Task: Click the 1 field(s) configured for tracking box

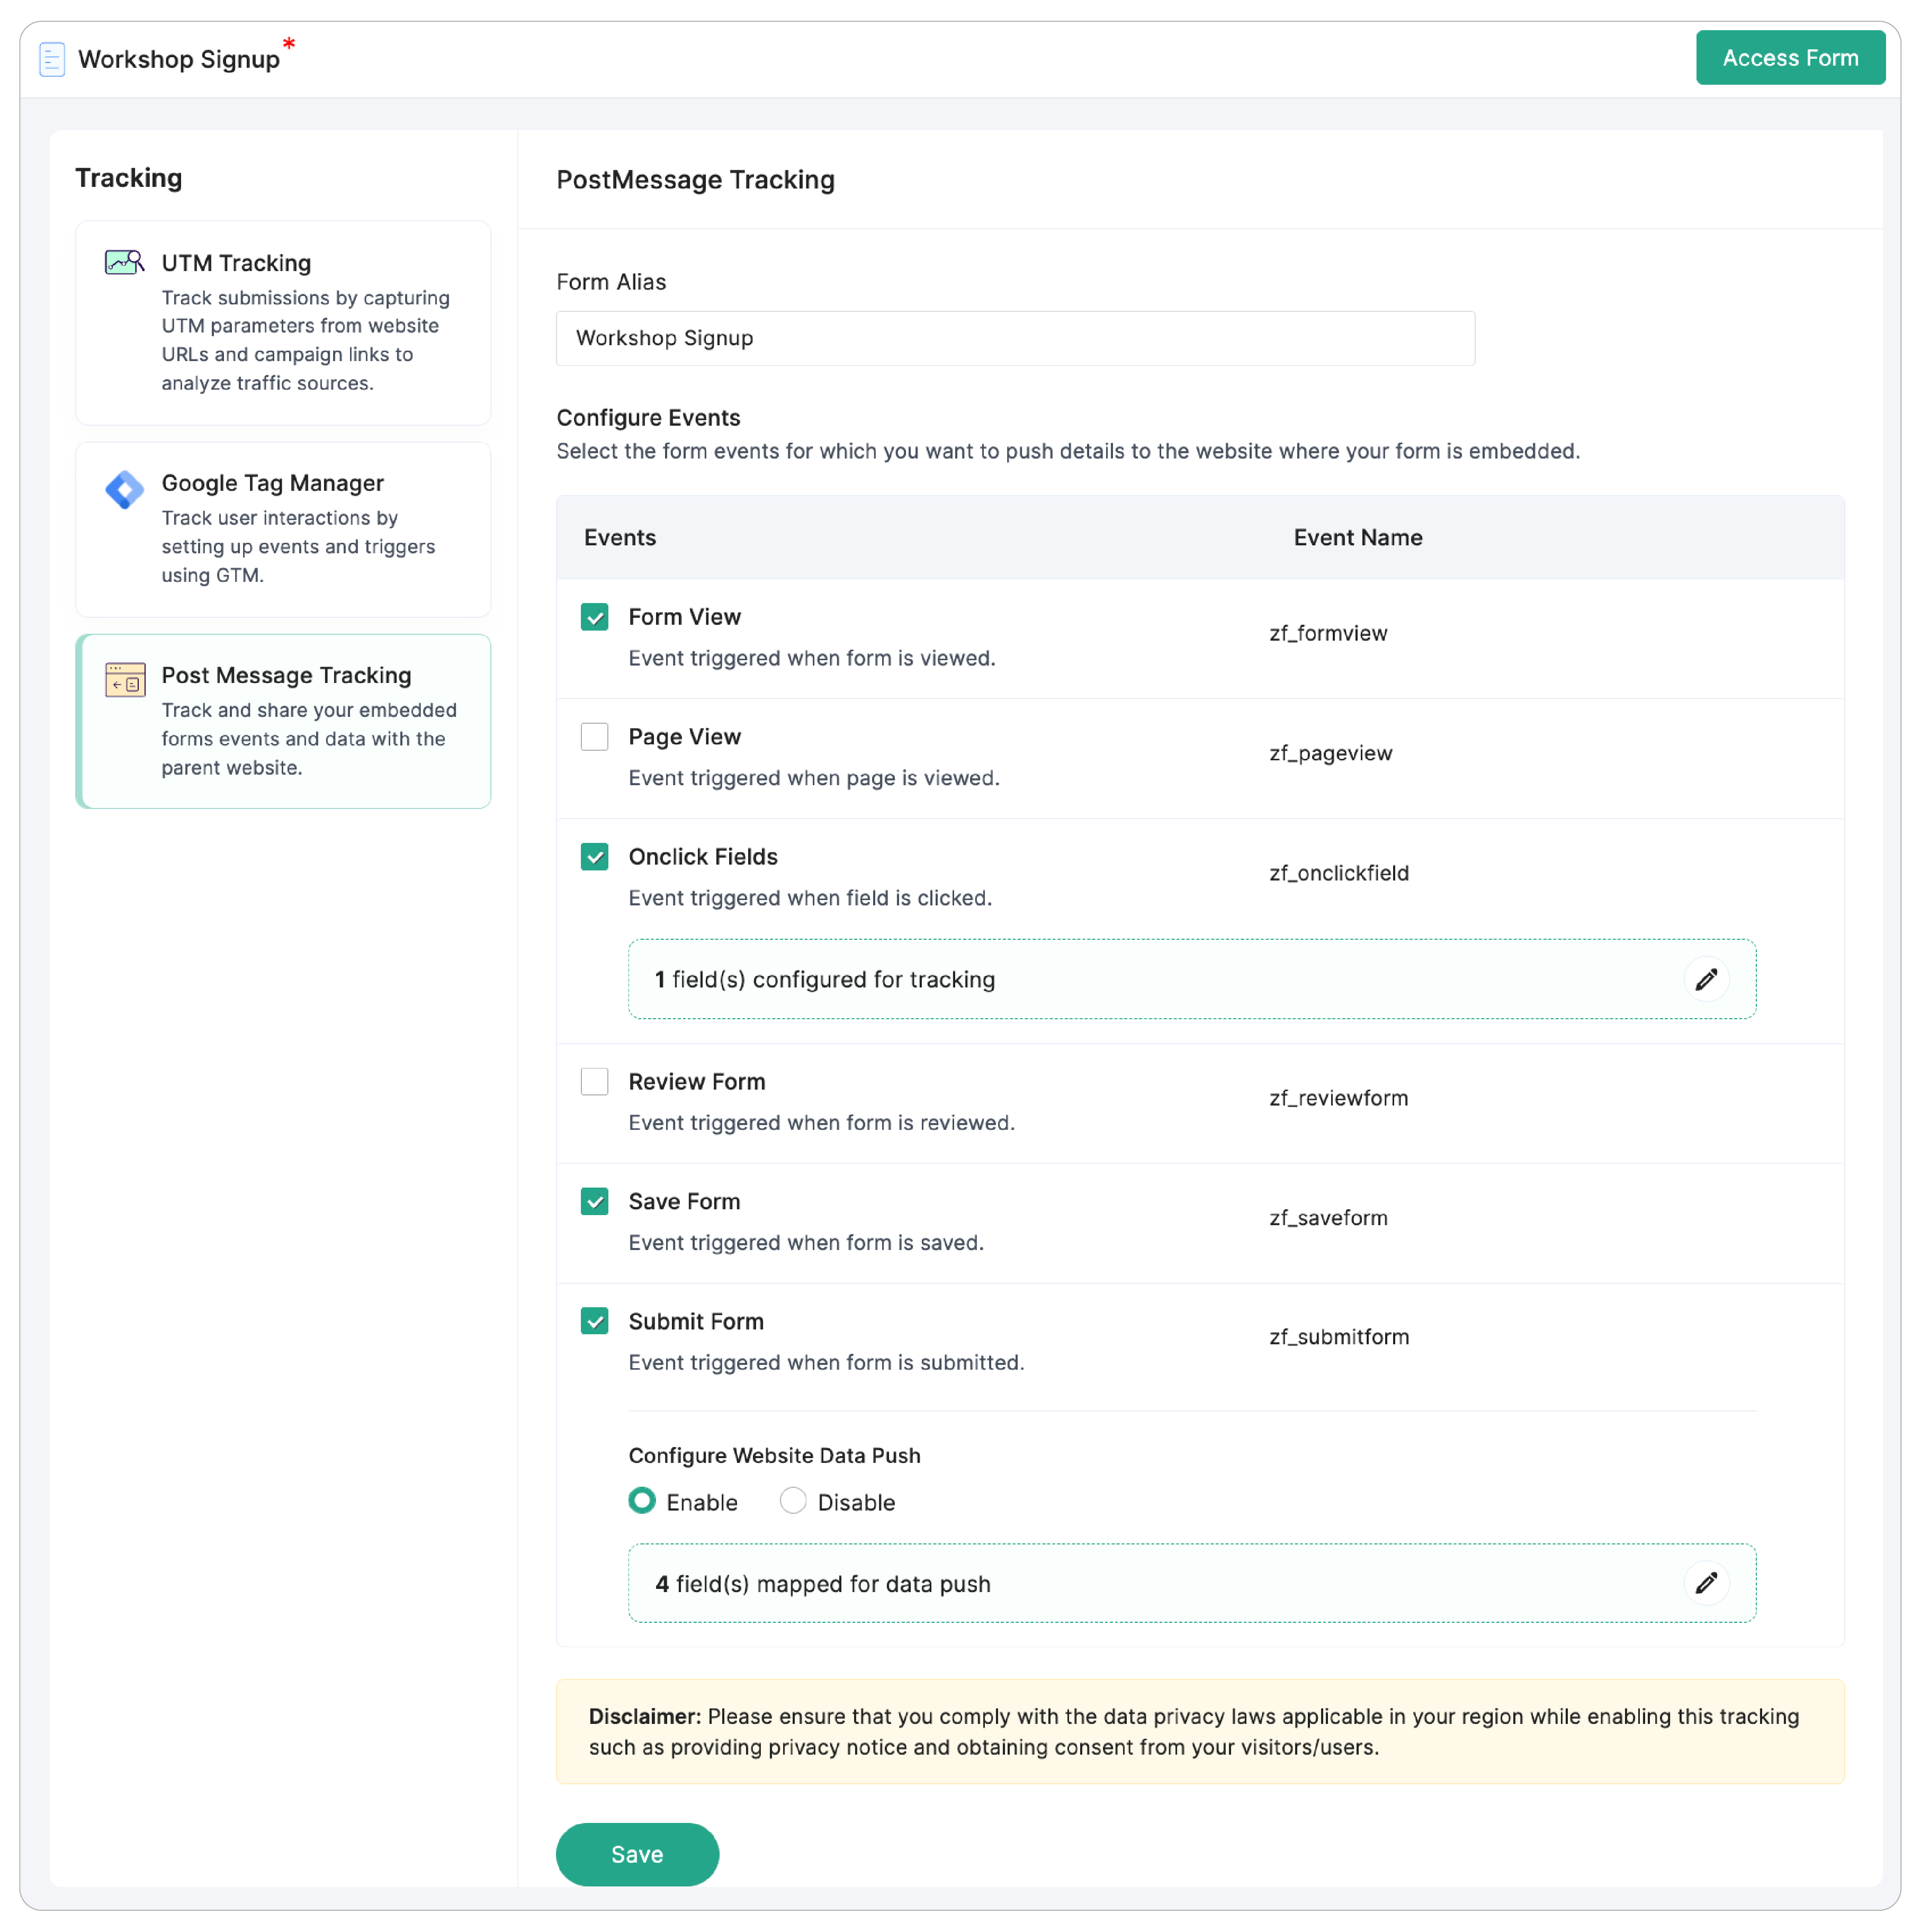Action: pos(1192,979)
